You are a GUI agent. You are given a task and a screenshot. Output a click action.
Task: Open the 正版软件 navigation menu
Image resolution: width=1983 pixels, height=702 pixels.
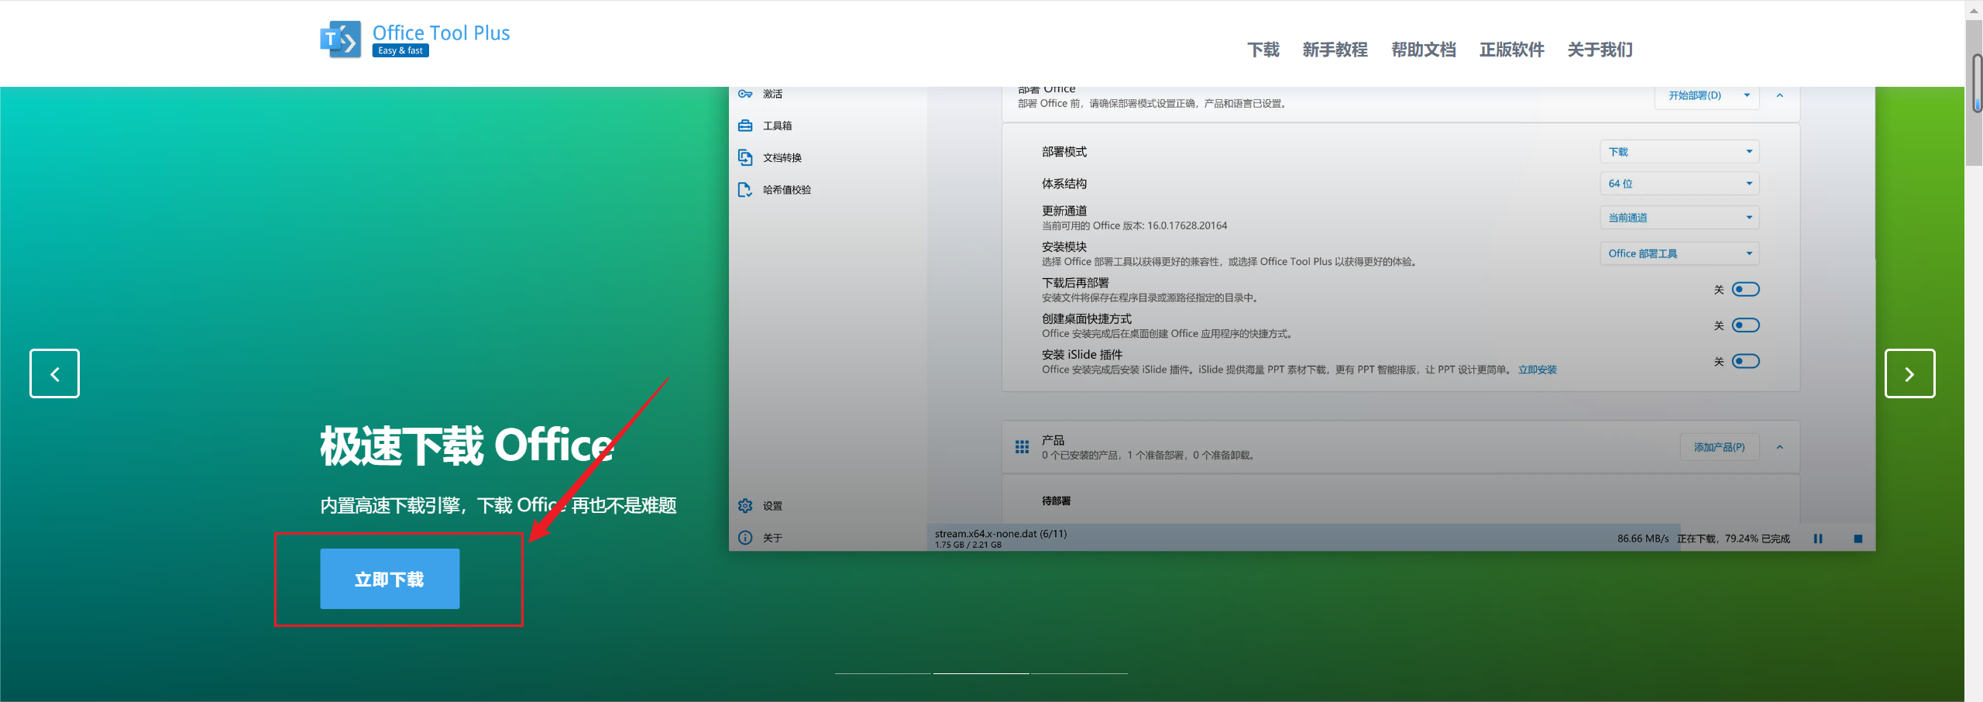1512,50
